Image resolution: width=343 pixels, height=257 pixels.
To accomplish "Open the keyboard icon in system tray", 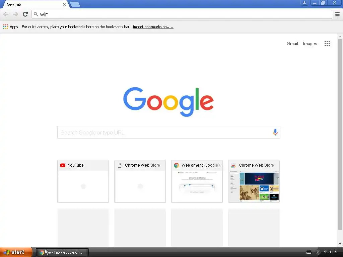I will coord(308,252).
